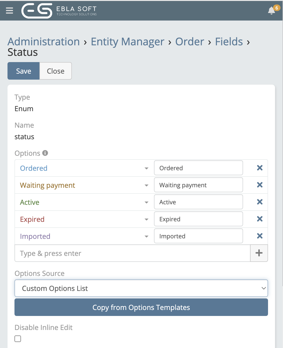
Task: Click the plus button to add option
Action: tap(259, 253)
